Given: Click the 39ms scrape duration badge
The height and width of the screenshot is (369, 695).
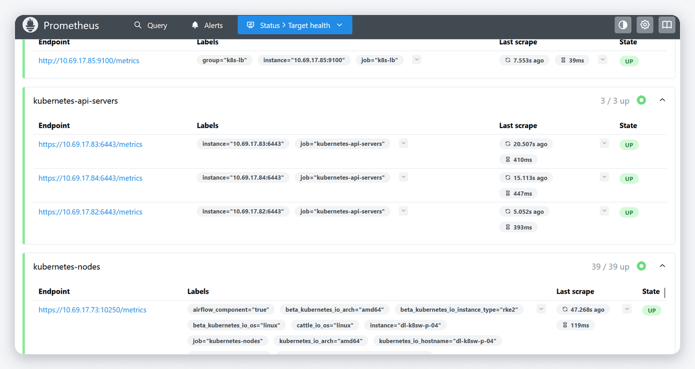Looking at the screenshot, I should tap(572, 60).
